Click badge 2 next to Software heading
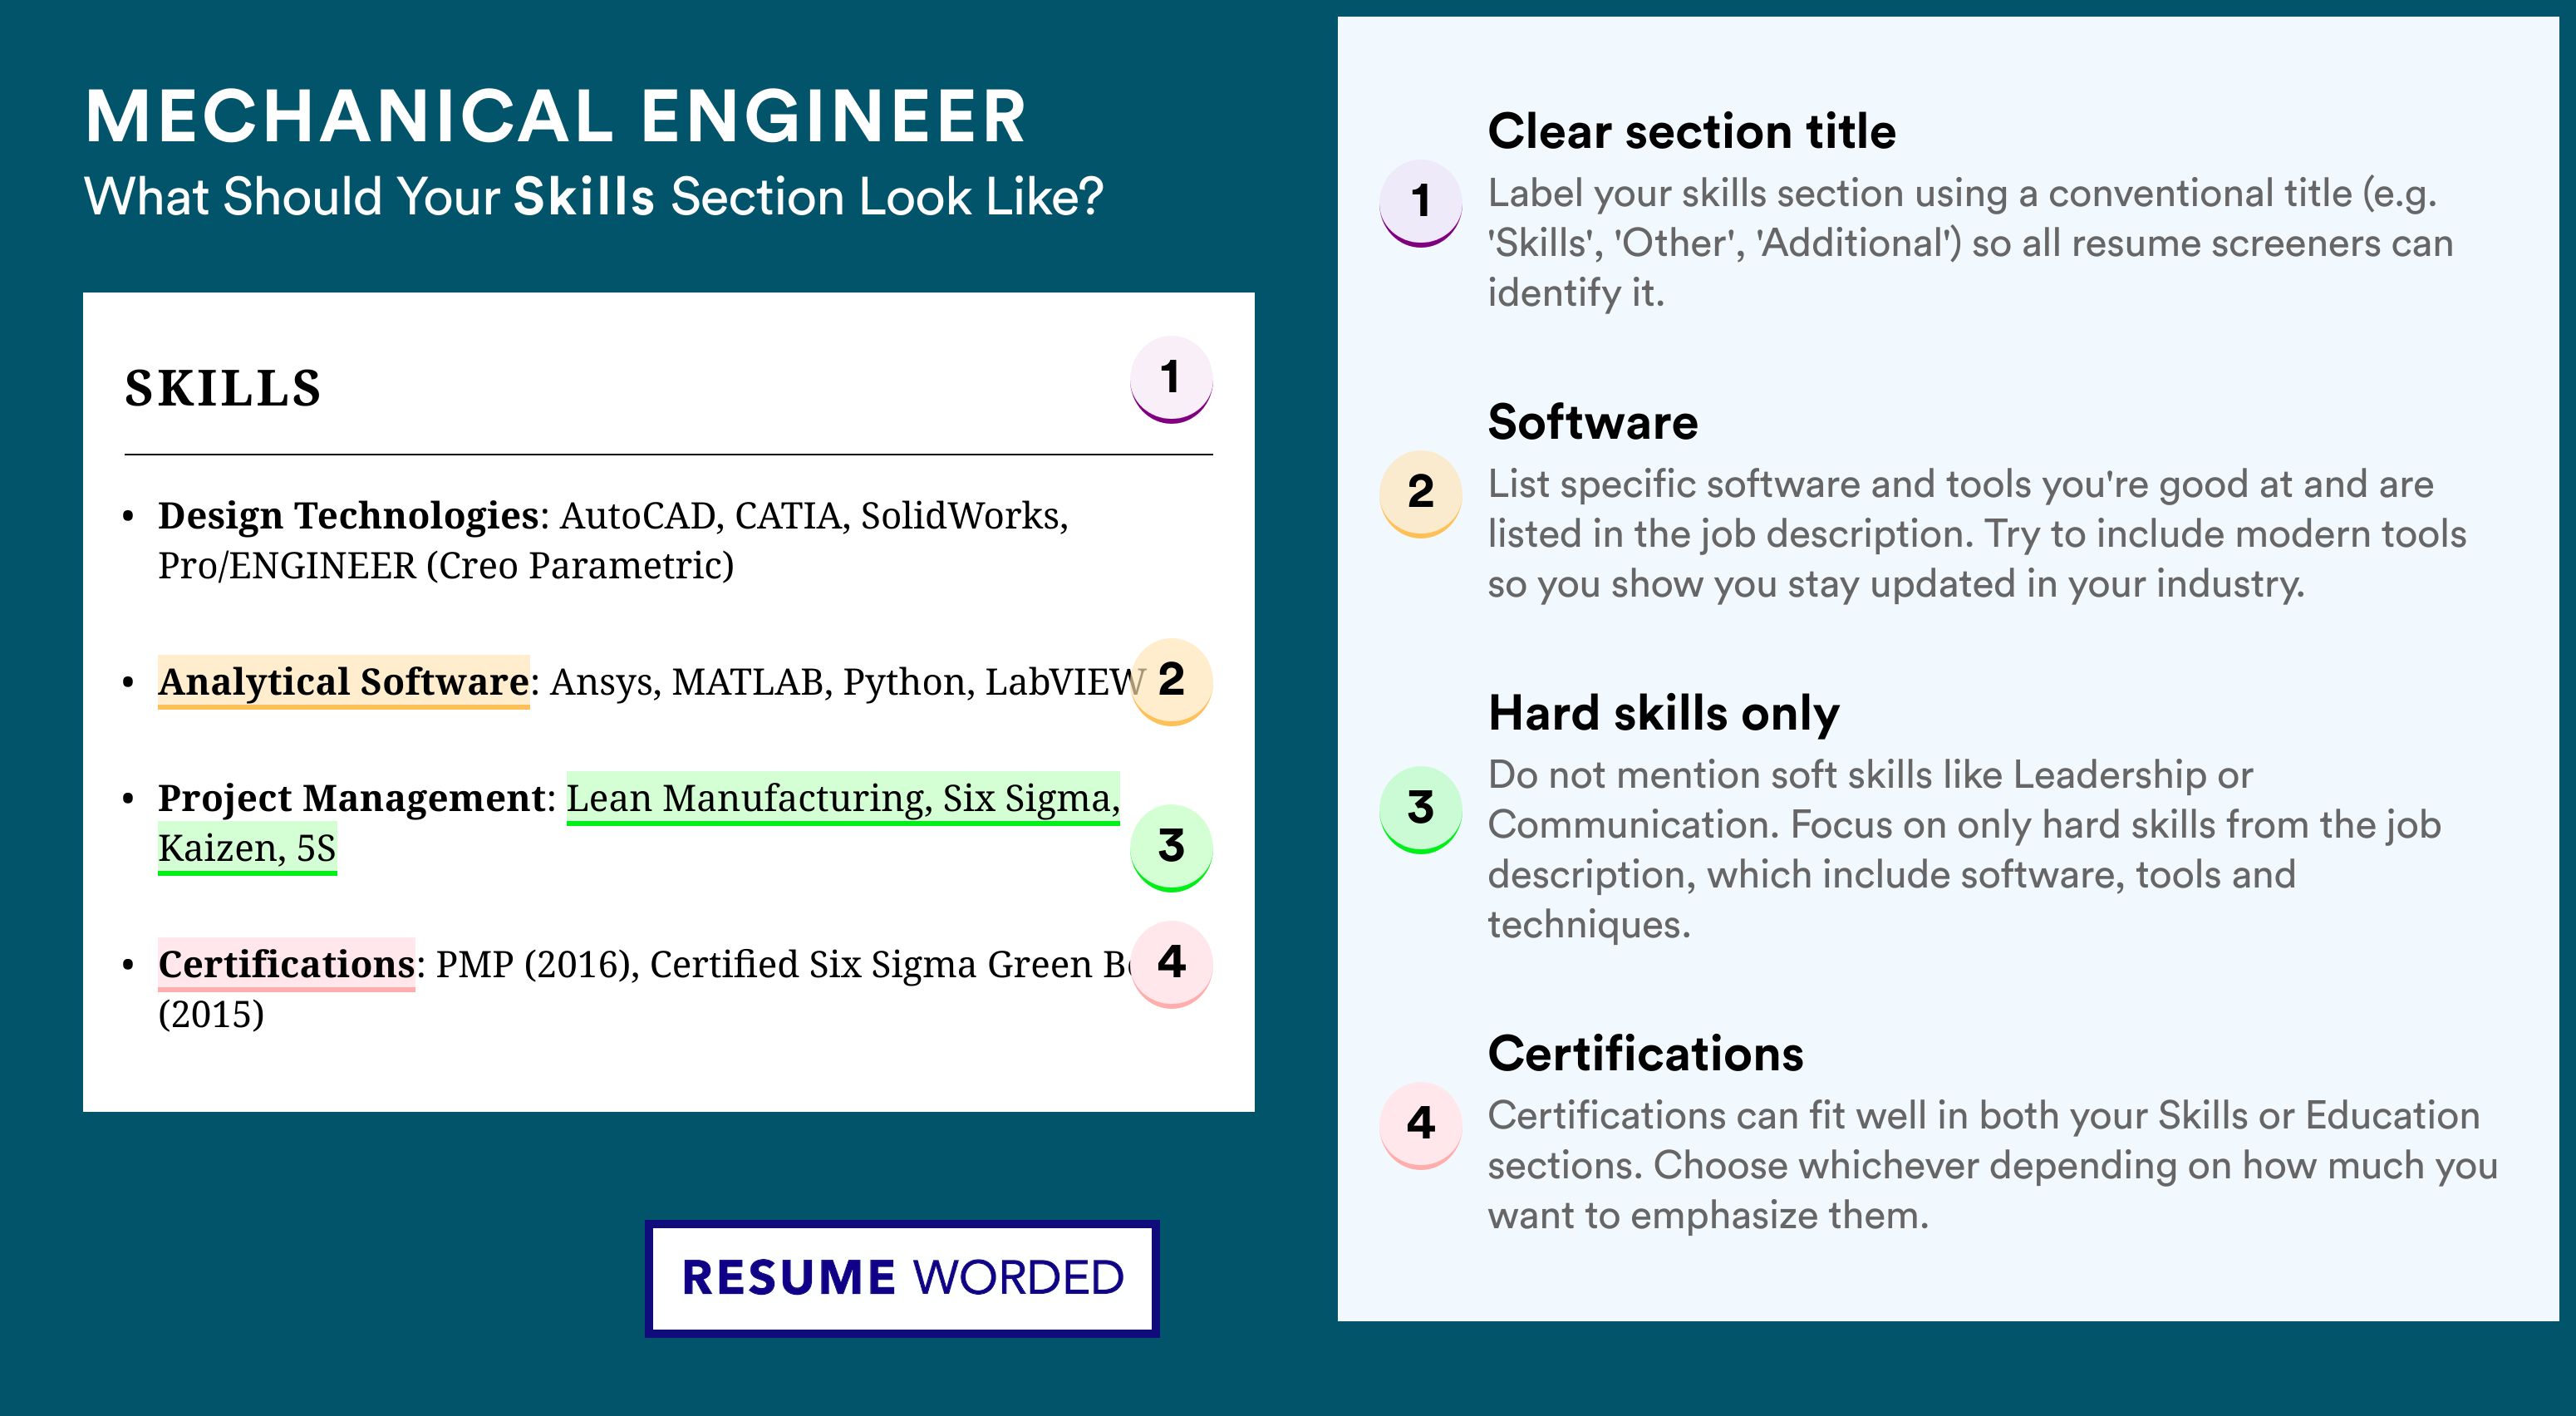This screenshot has height=1416, width=2576. click(1420, 494)
